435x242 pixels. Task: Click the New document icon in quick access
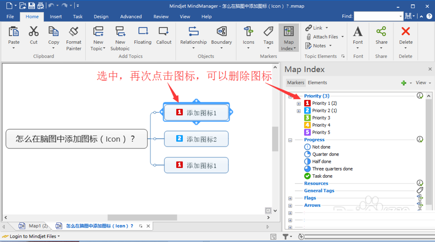point(9,6)
